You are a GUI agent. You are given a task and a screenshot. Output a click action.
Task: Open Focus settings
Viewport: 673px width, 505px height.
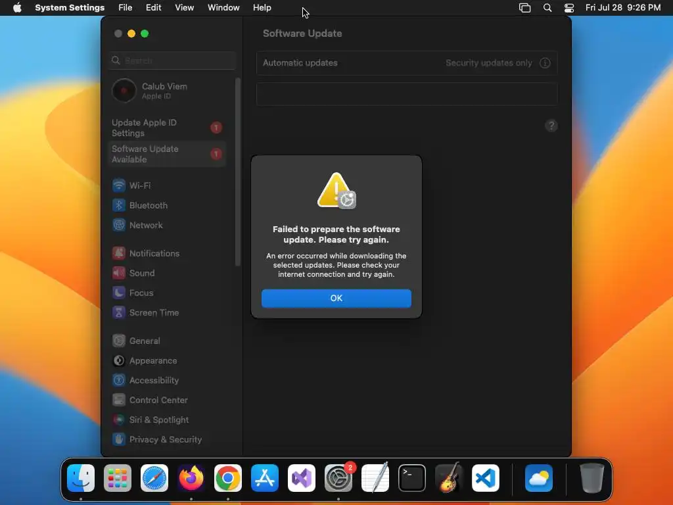(168, 293)
